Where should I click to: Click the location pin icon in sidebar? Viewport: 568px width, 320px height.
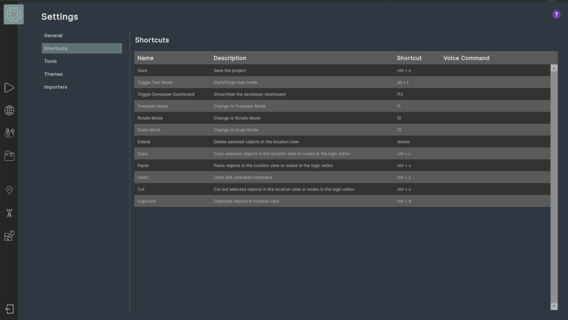point(9,190)
